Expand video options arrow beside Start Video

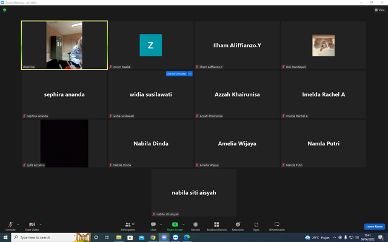coord(41,224)
